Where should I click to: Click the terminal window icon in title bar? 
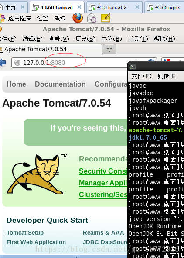(x=133, y=66)
